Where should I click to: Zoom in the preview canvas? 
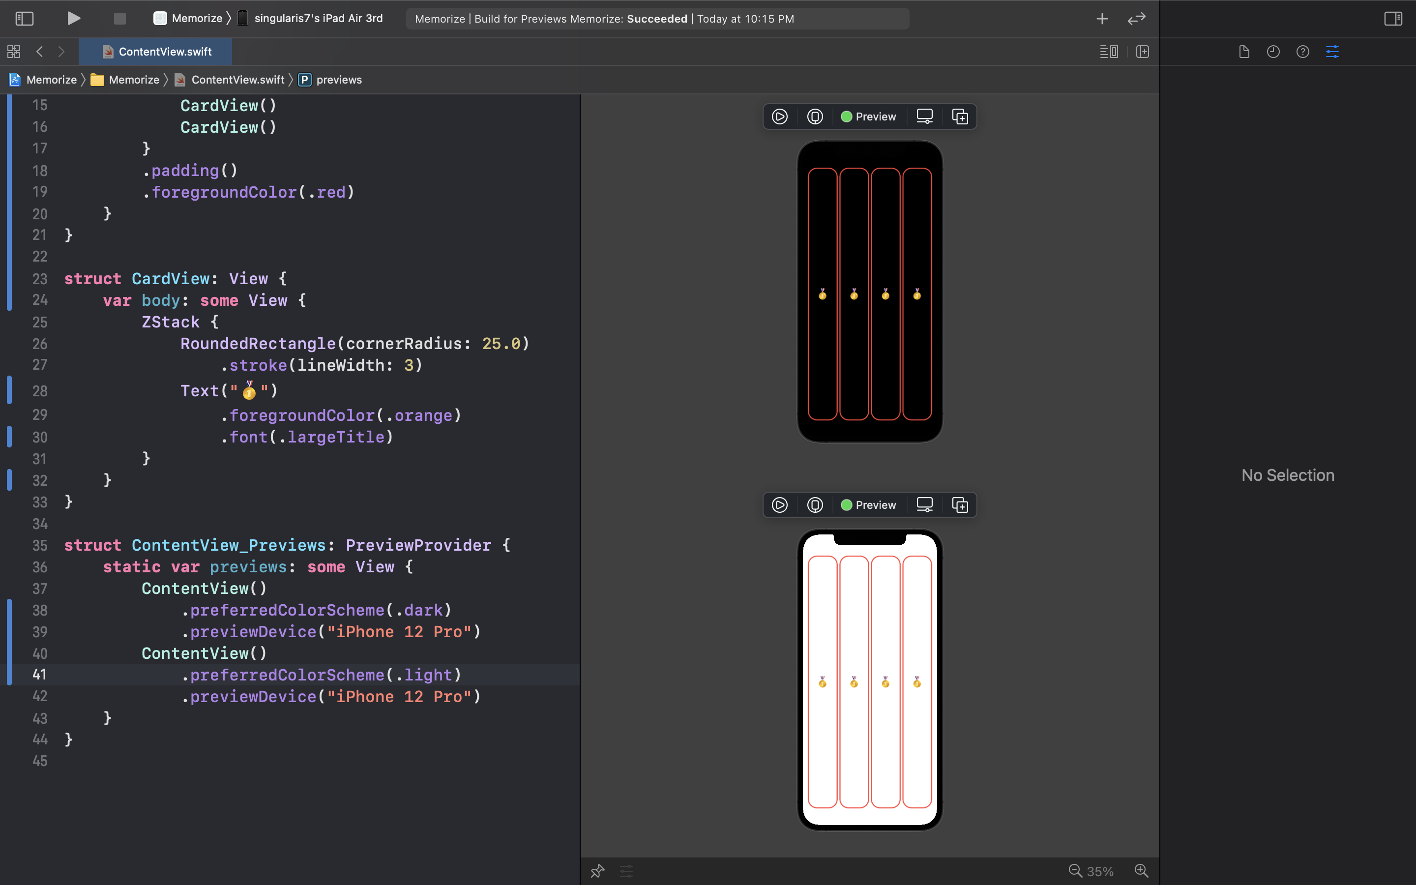click(x=1142, y=871)
